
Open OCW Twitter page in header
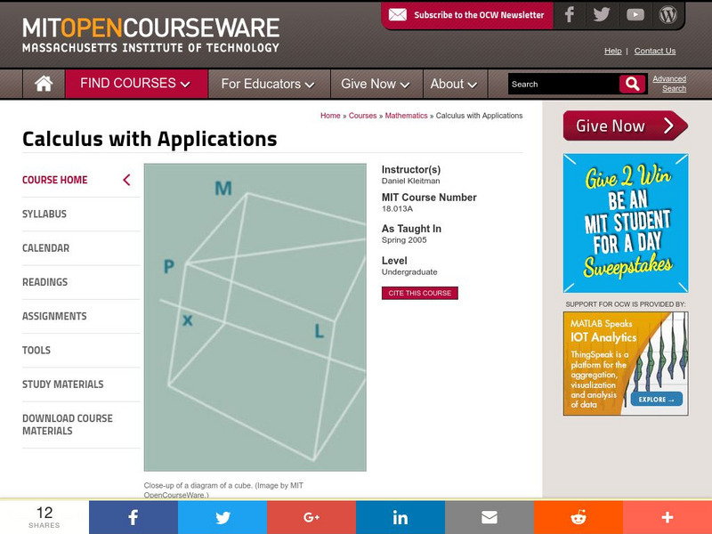pos(602,15)
